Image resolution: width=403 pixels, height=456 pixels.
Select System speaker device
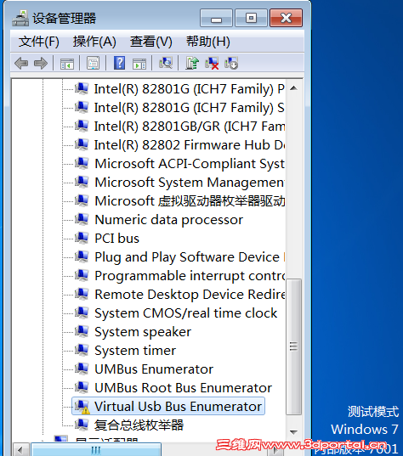pyautogui.click(x=143, y=332)
